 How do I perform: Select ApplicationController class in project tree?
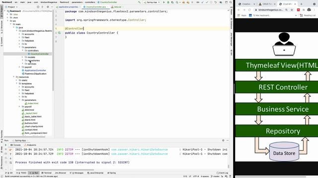click(x=35, y=70)
